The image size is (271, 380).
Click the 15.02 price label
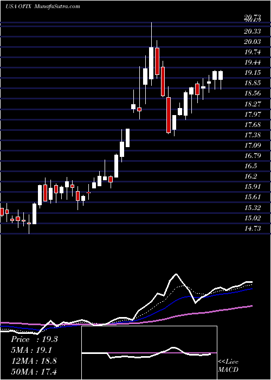253,218
